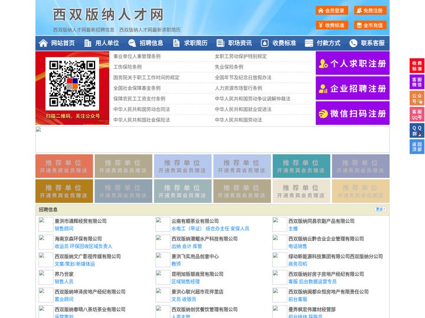Click the 会员登录 button
425x318 pixels.
[332, 11]
